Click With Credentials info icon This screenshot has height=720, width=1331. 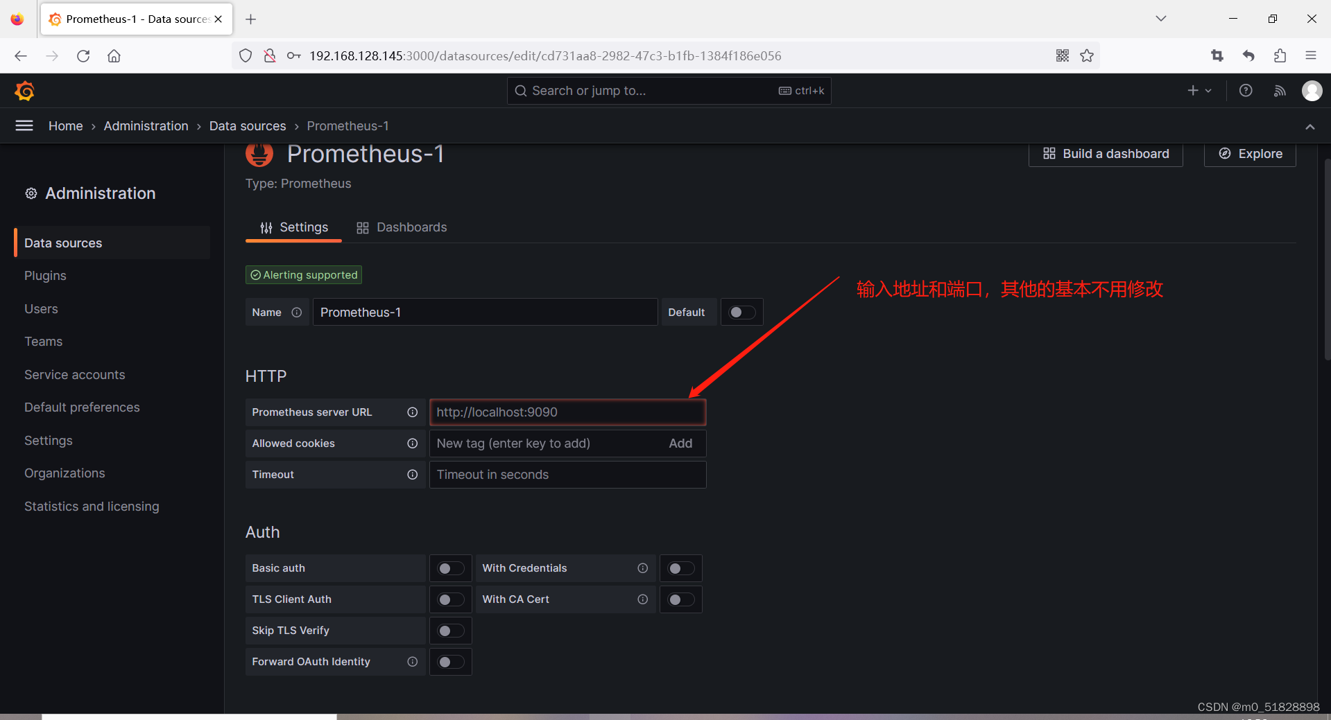coord(643,568)
